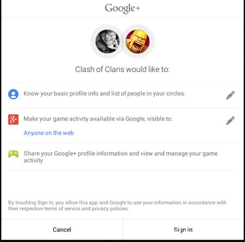
Task: Click the plus sign in Google+ title
Action: 137,8
